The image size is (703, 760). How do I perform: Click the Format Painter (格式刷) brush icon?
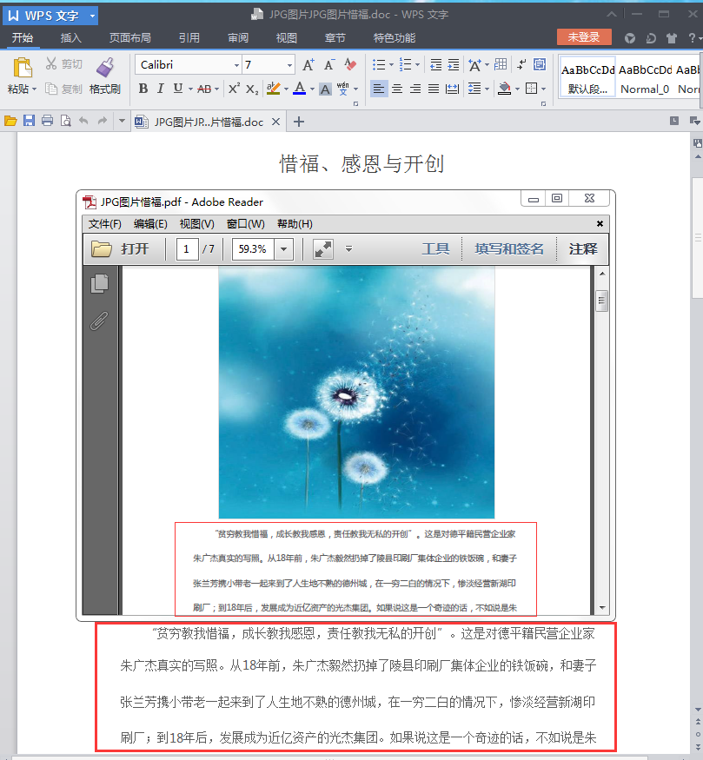click(105, 68)
